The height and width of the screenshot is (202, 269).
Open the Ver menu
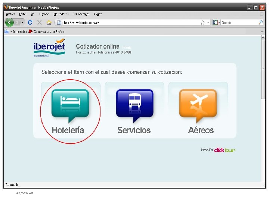[x=33, y=14]
